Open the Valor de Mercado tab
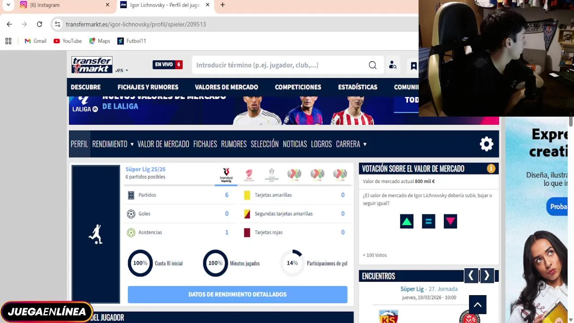This screenshot has width=574, height=323. pyautogui.click(x=163, y=144)
